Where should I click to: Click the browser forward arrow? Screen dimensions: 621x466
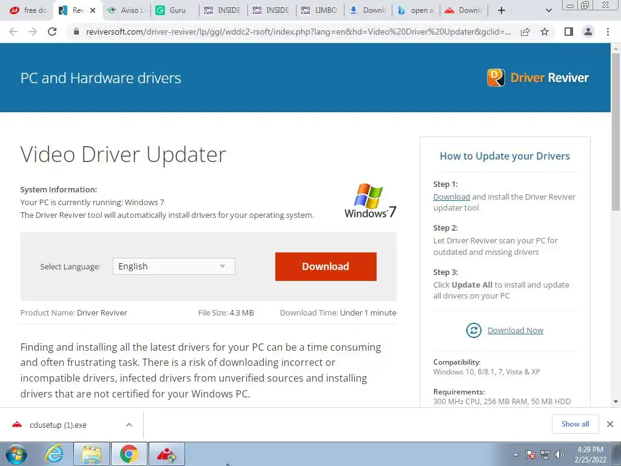coord(33,32)
